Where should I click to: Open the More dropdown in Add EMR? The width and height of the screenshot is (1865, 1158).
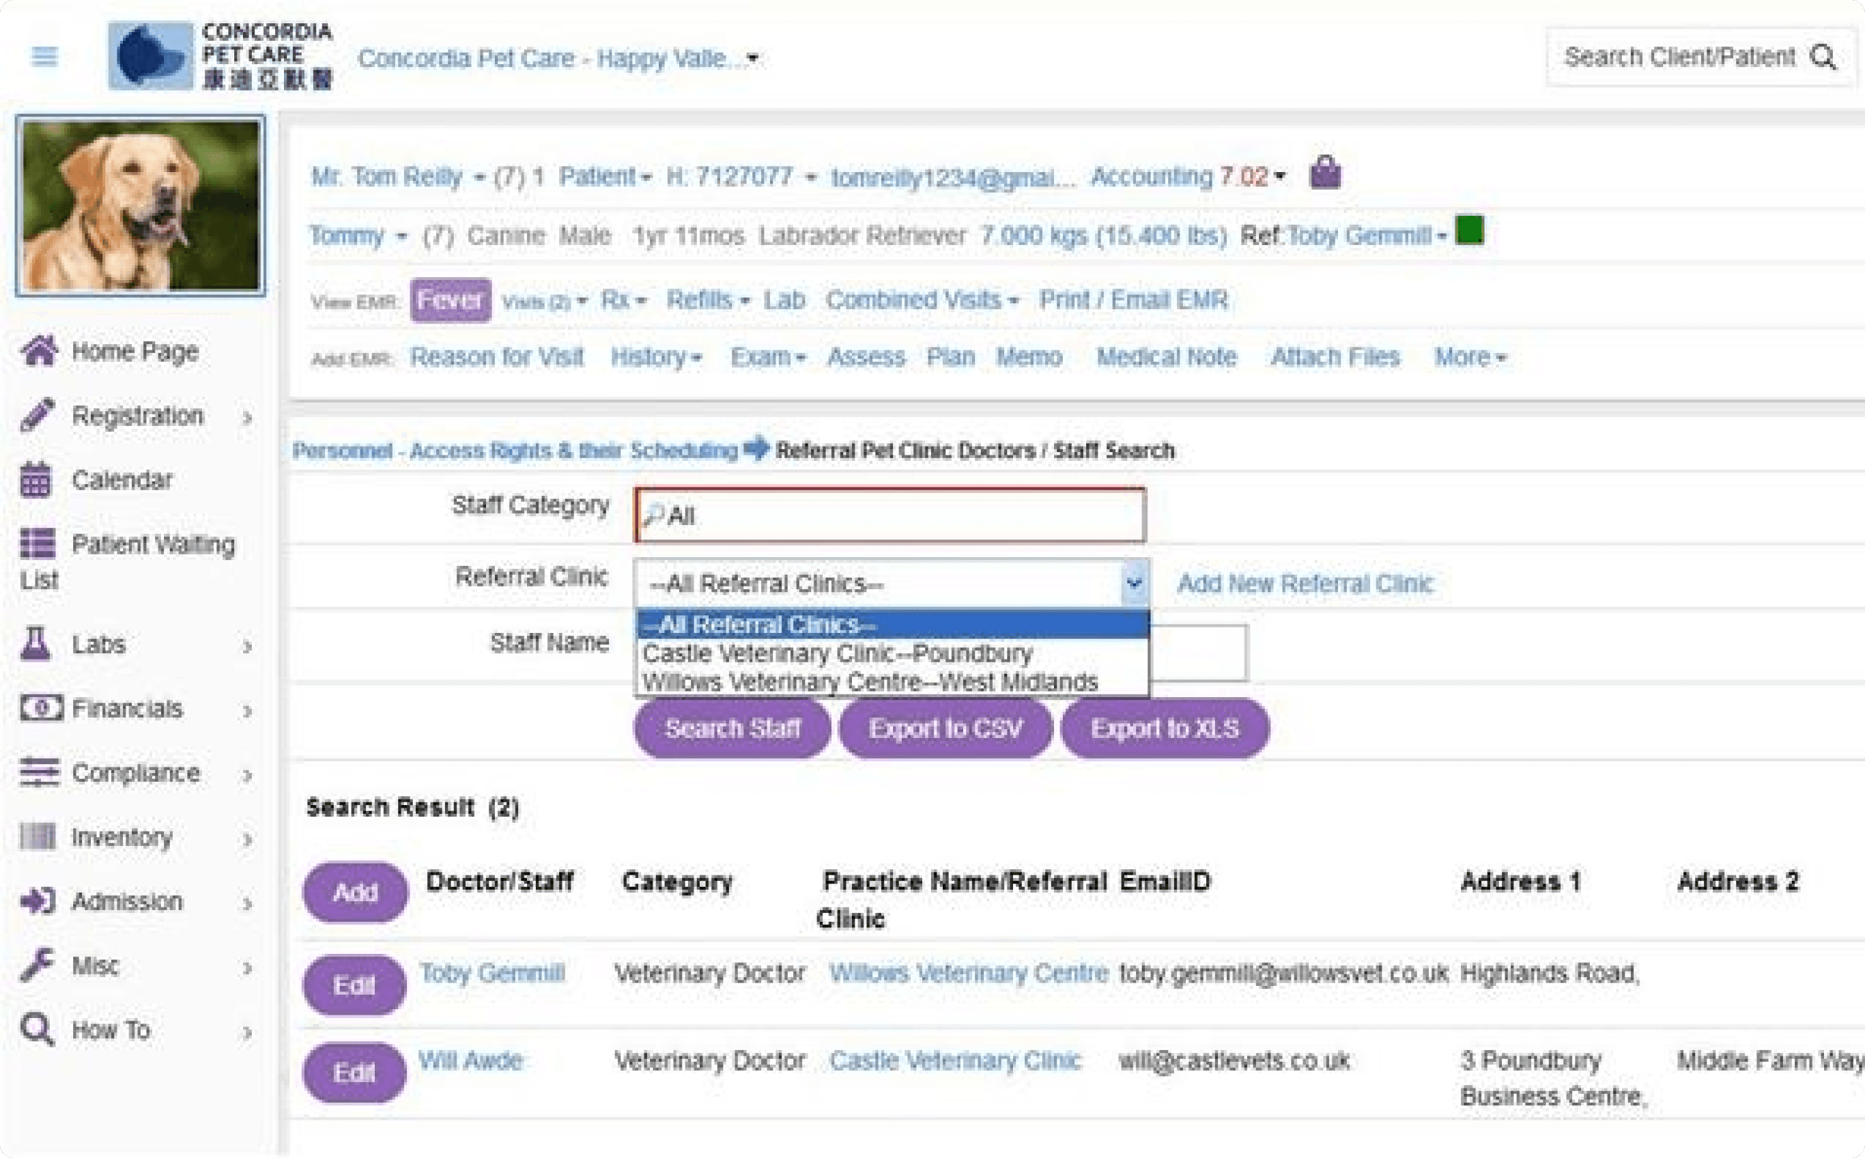coord(1468,358)
